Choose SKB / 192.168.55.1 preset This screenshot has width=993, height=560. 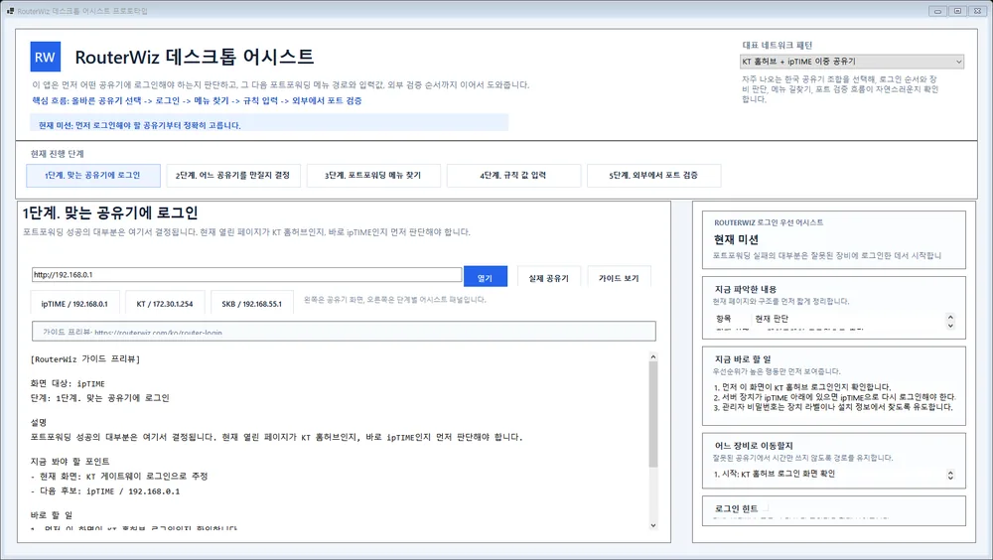(252, 304)
